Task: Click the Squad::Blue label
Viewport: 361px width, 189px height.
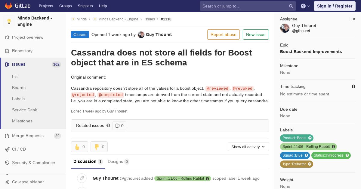Action: [x=292, y=155]
